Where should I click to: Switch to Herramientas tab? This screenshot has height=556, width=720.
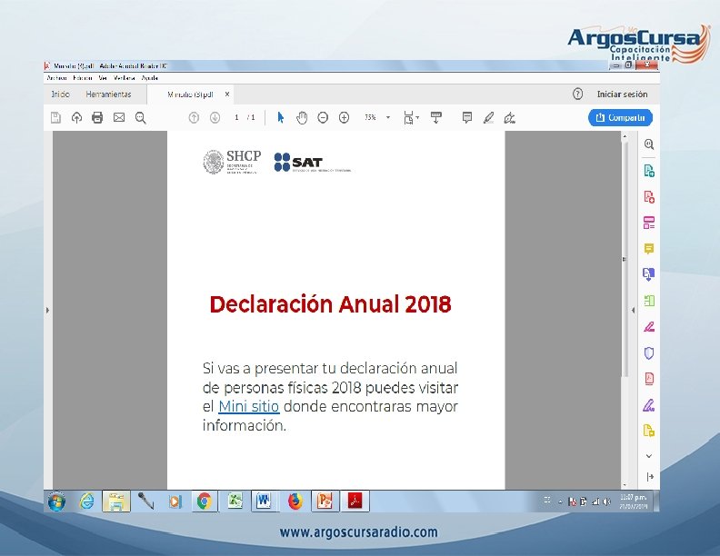click(x=108, y=94)
